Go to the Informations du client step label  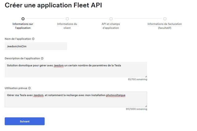67,26
